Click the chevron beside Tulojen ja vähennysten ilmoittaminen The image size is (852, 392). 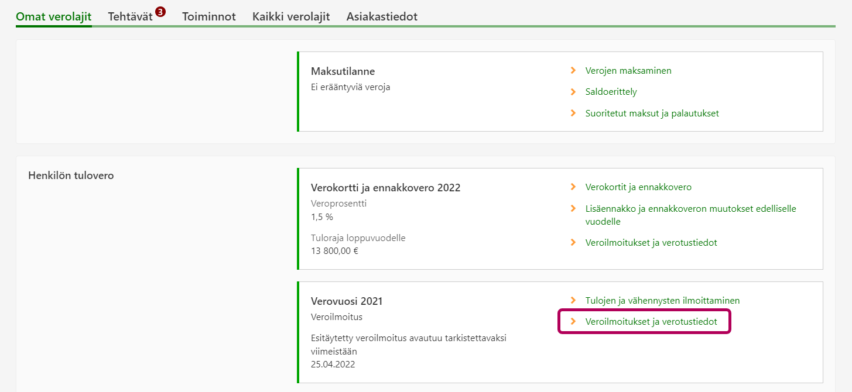click(x=573, y=301)
